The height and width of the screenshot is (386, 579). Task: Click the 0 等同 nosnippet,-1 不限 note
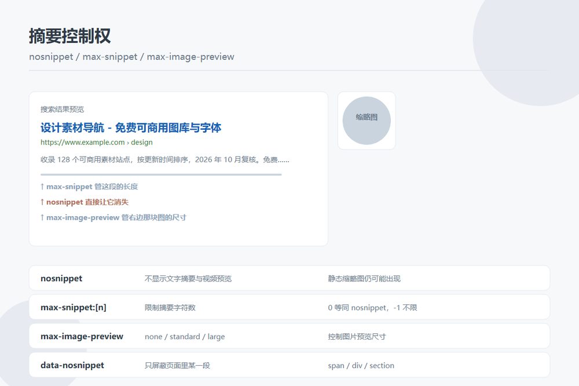372,308
